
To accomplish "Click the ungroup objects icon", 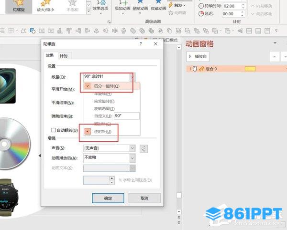I will coord(188,31).
